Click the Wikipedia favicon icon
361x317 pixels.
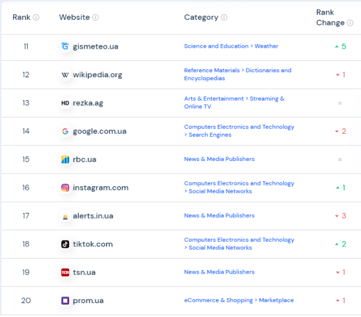65,75
